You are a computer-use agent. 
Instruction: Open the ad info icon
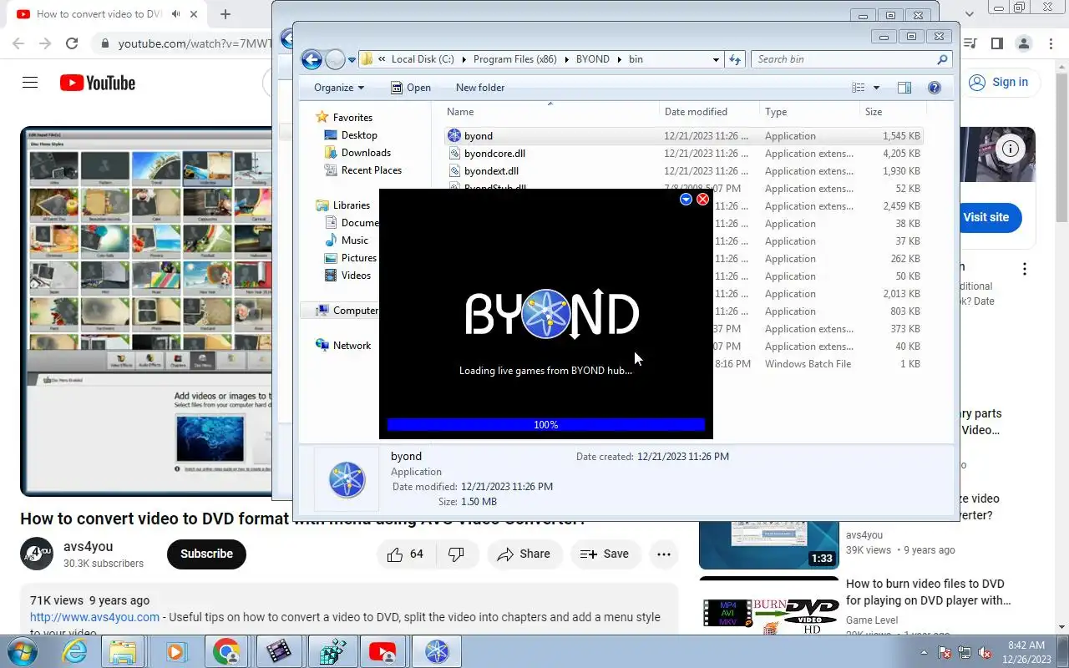[x=1011, y=149]
